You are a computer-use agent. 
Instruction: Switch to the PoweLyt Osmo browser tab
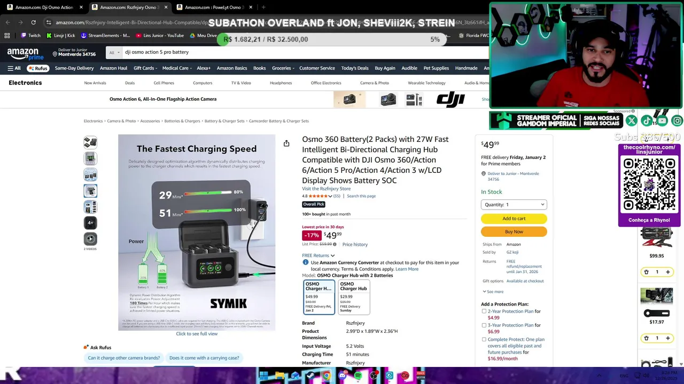coord(214,7)
